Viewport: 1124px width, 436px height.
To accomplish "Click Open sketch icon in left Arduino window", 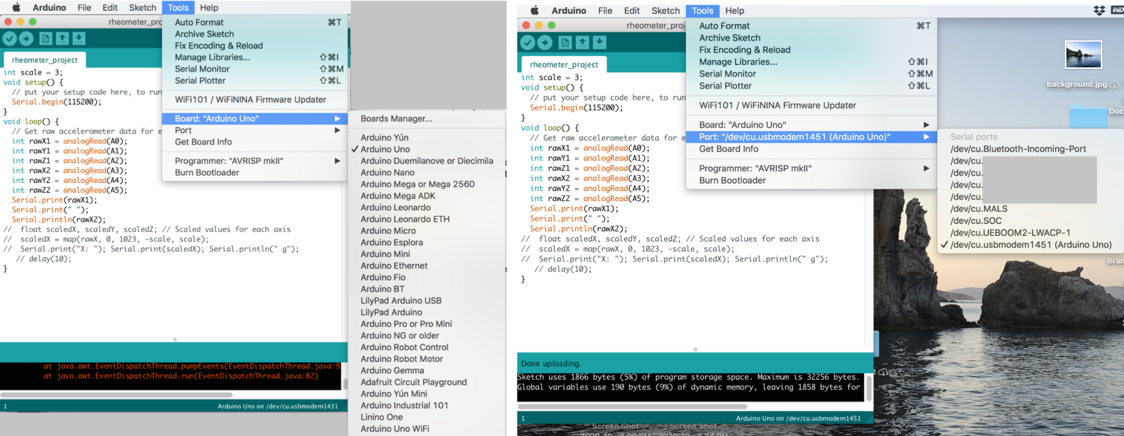I will (x=63, y=39).
